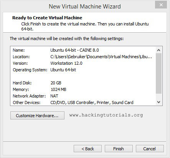
Task: Click the 'Operating System:' label
Action: point(30,70)
